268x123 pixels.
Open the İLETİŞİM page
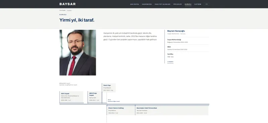click(198, 4)
